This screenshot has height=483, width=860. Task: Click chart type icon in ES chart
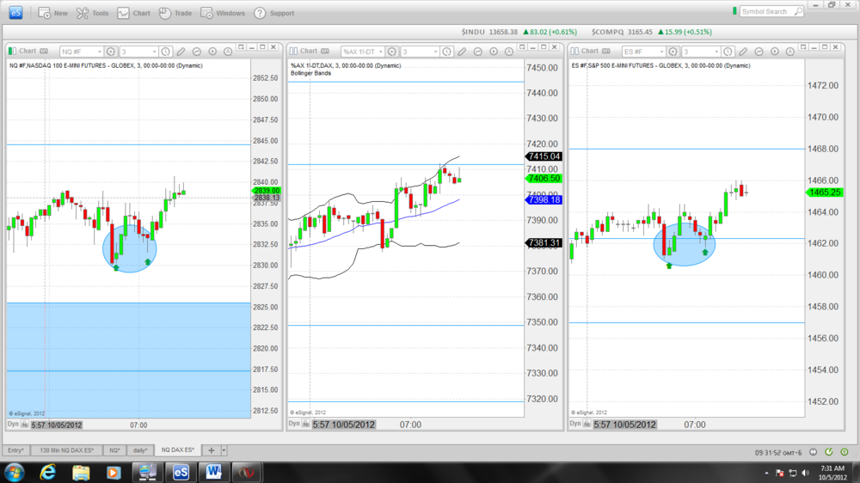coord(574,51)
